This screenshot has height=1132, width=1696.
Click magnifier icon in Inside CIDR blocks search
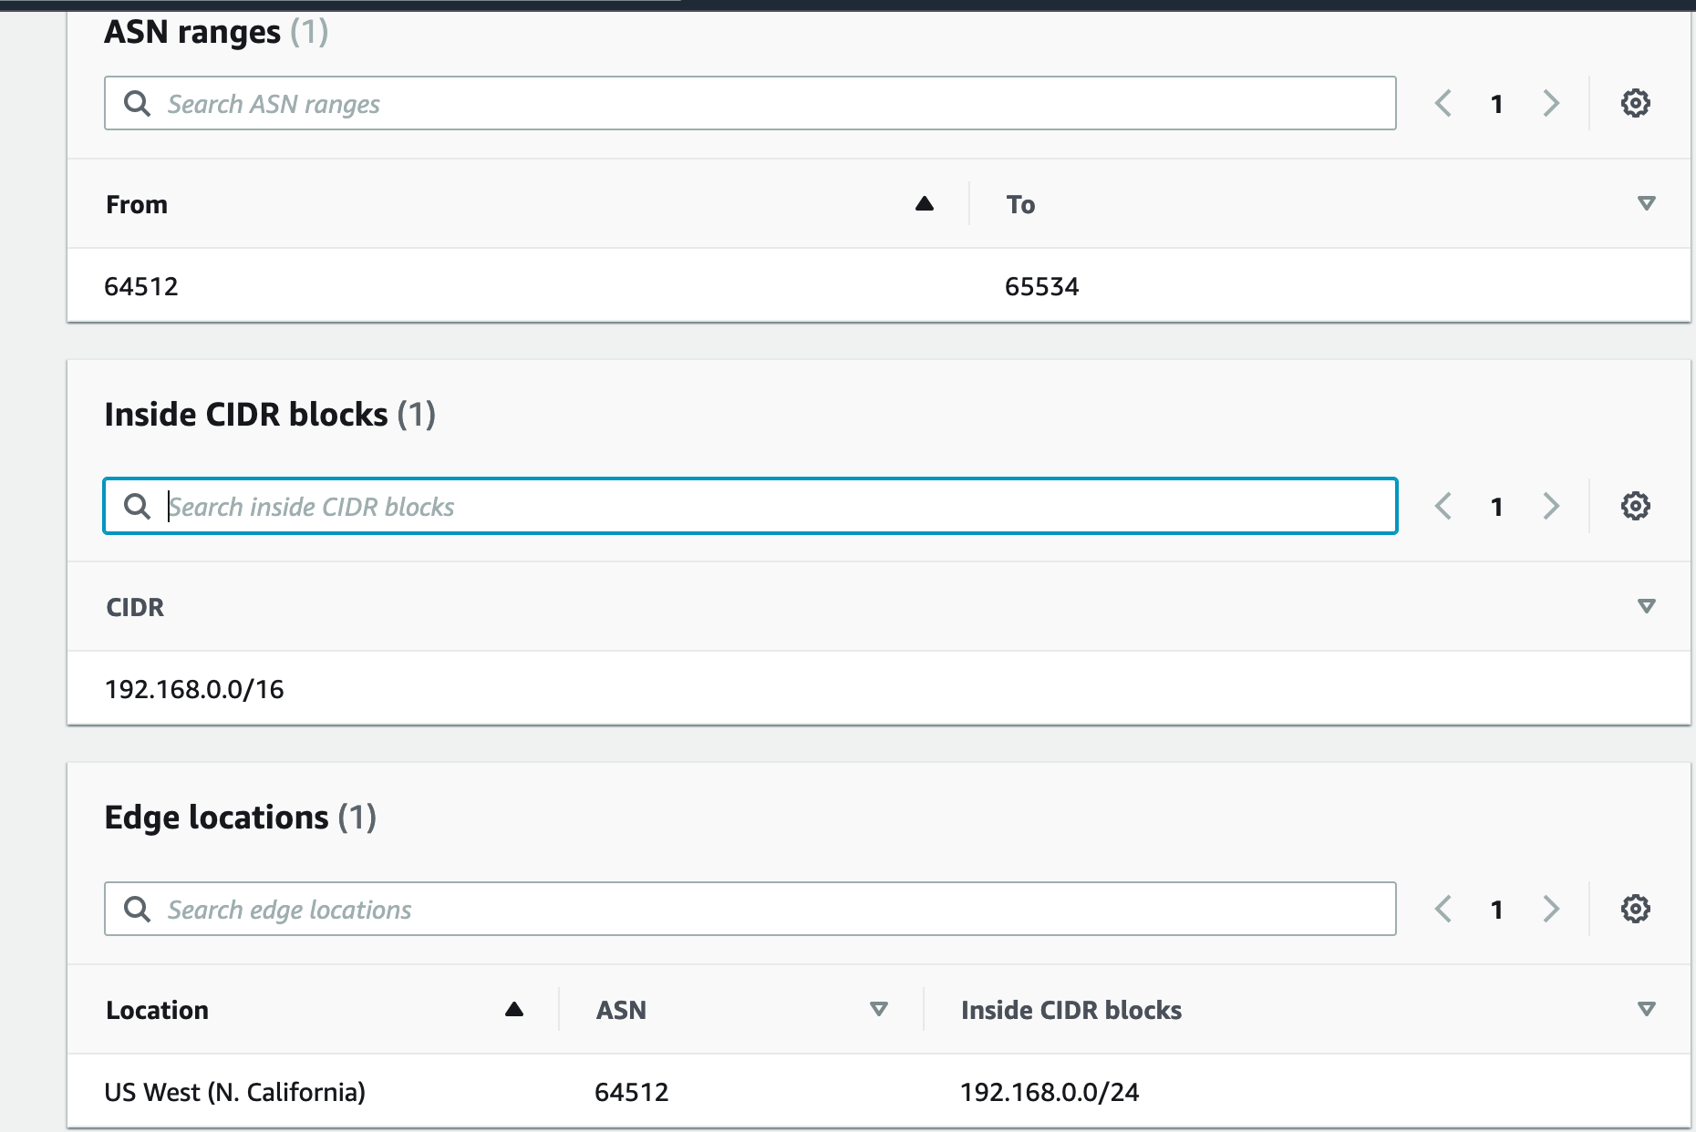(x=136, y=506)
